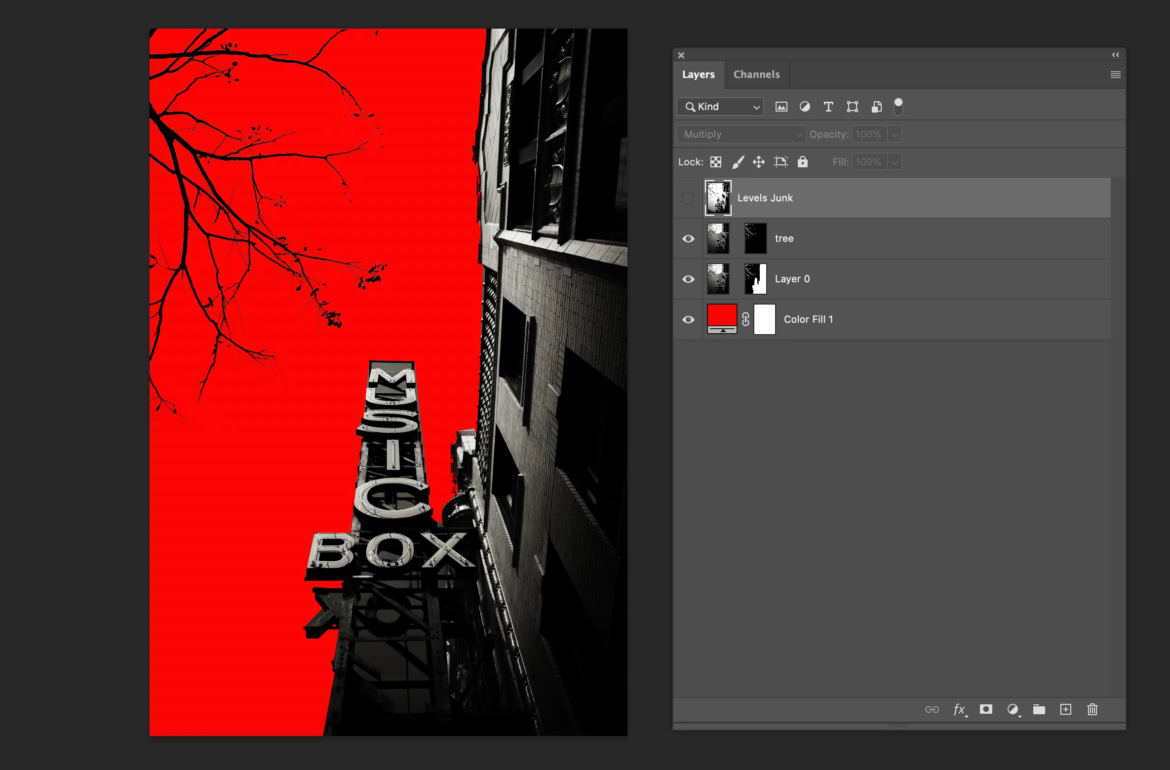Open the Multiply blend mode dropdown
The image size is (1170, 770).
pos(741,134)
